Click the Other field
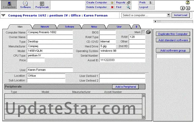194x122 pixels. pyautogui.click(x=137, y=42)
